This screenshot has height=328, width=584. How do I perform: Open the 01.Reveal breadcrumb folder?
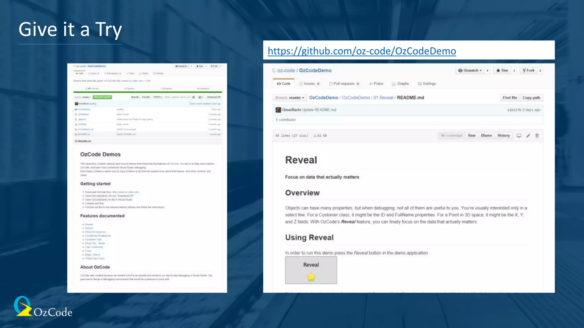pyautogui.click(x=383, y=98)
